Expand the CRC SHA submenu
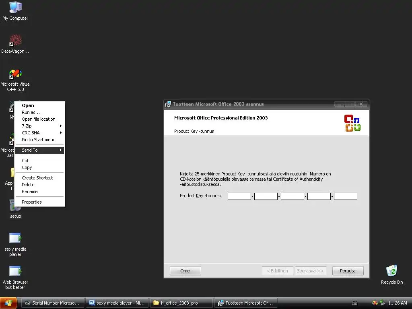Viewport: 412px width, 309px height. (x=40, y=133)
